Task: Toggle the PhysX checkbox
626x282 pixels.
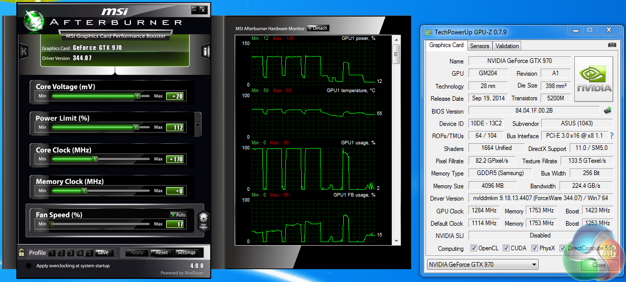Action: point(535,248)
